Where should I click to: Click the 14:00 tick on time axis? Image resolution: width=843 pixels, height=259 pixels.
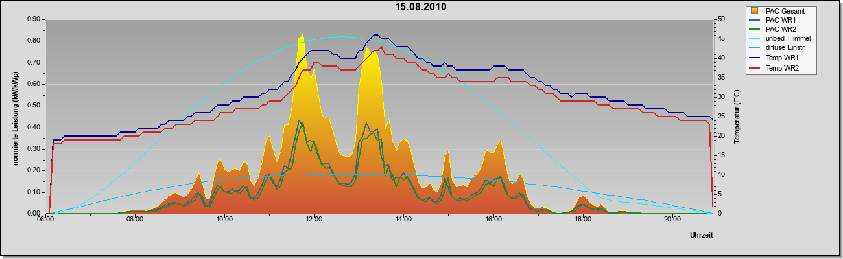point(403,220)
